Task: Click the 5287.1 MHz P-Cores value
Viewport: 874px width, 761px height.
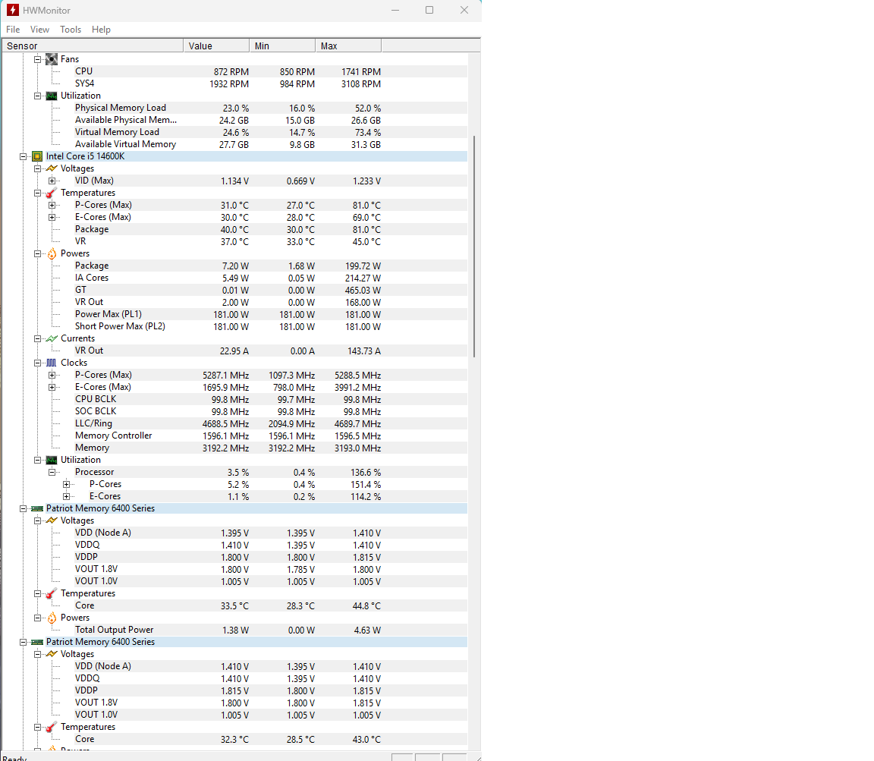Action: pyautogui.click(x=226, y=376)
